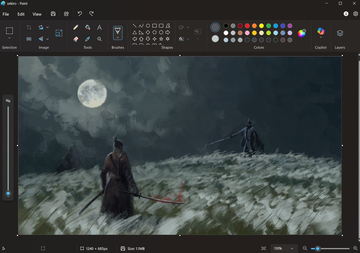Expand the Selection options dropdown

[x=9, y=38]
